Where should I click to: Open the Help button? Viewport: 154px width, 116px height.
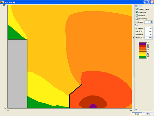point(148,114)
